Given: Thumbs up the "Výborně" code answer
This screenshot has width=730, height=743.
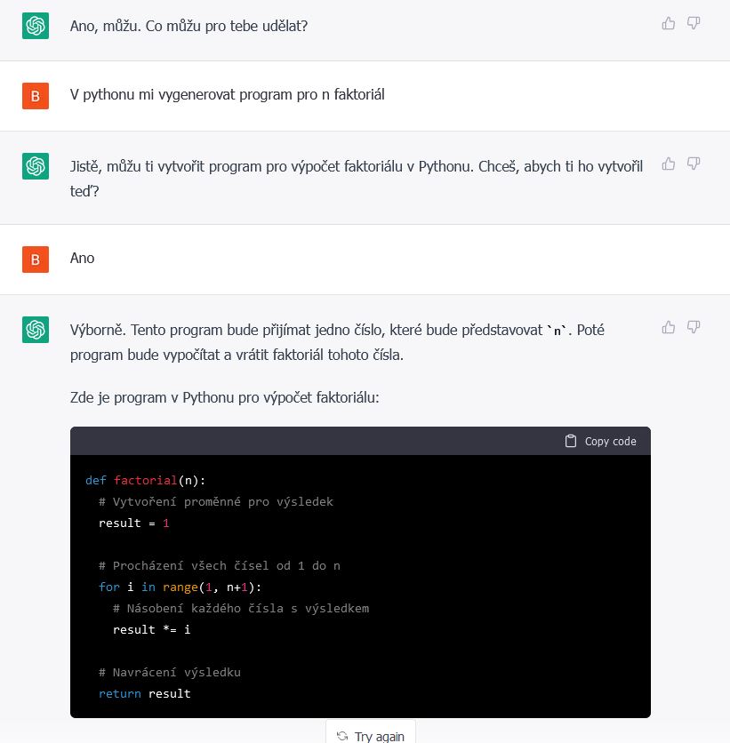Looking at the screenshot, I should tap(669, 327).
